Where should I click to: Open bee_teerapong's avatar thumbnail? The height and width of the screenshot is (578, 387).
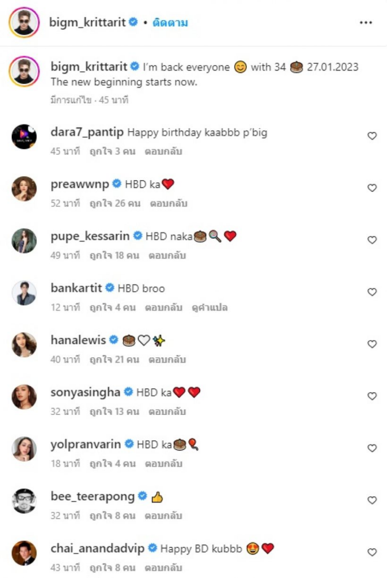[24, 501]
